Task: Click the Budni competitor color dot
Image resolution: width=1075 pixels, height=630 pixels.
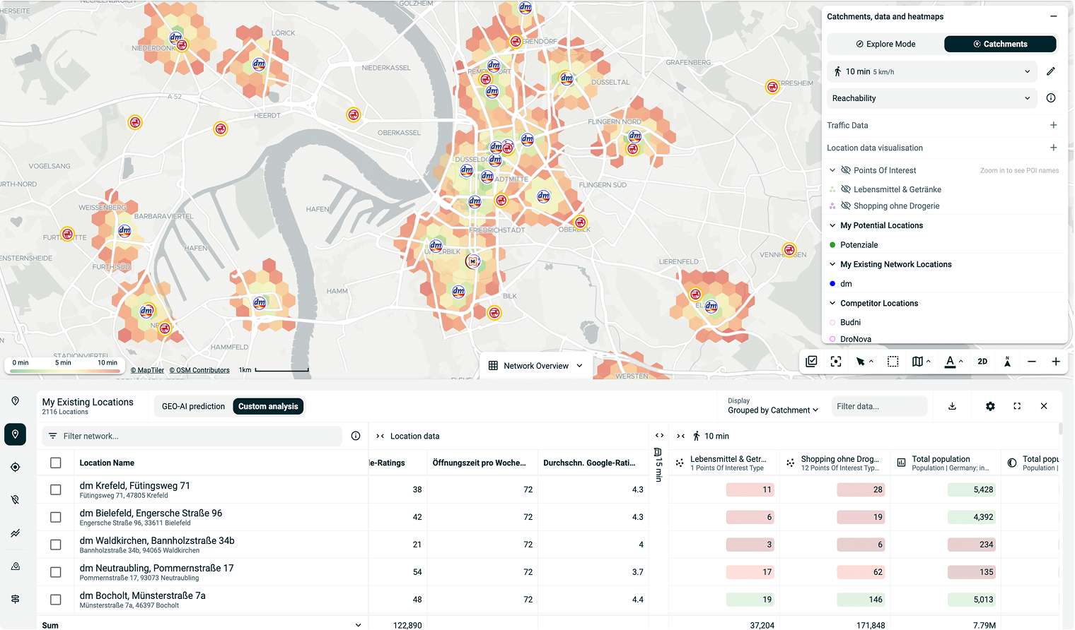Action: 832,322
